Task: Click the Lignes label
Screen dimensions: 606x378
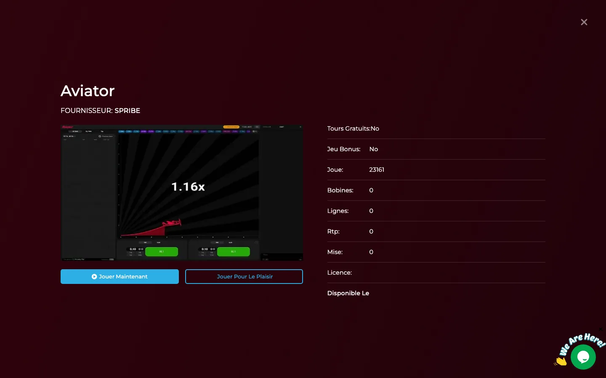Action: 338,211
